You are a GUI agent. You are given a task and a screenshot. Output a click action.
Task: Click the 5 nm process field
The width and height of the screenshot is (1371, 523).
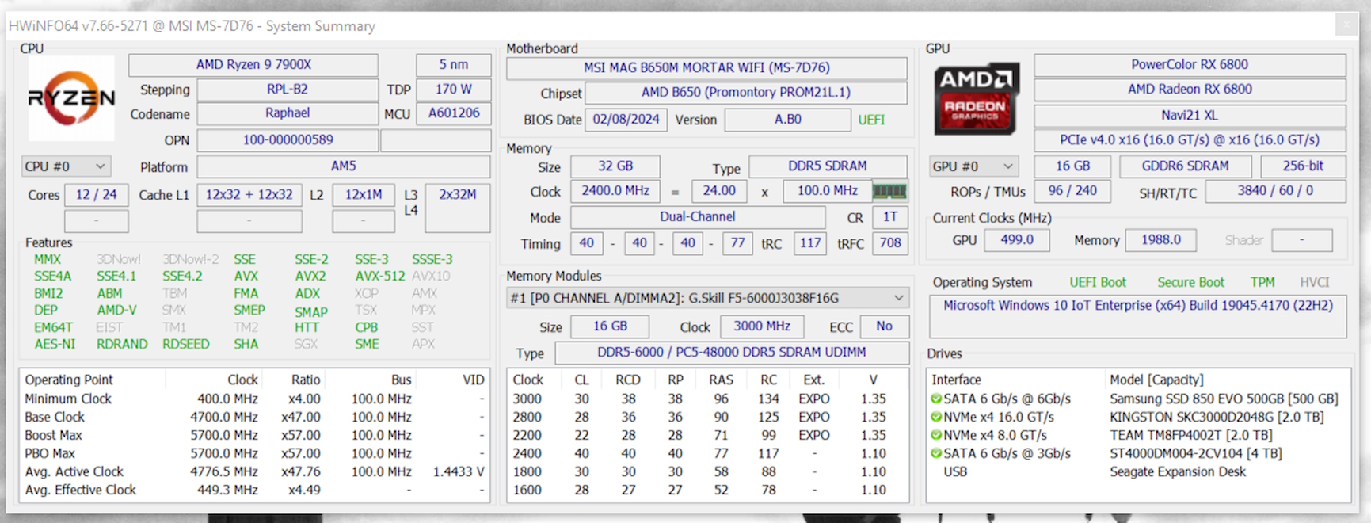tap(454, 65)
